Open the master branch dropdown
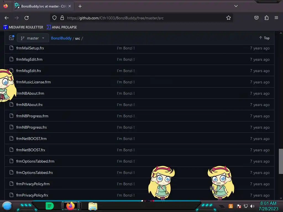This screenshot has height=212, width=283. click(33, 38)
